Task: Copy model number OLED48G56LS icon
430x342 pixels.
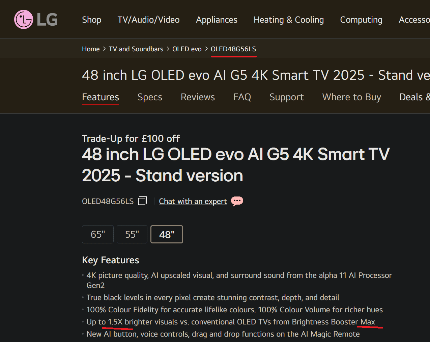Action: coord(143,201)
